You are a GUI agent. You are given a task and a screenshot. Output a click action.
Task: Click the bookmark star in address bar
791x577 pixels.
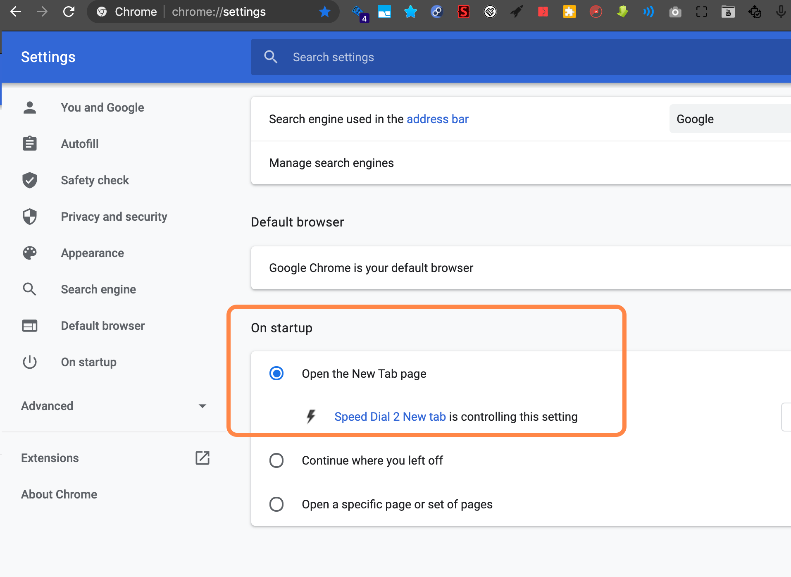tap(325, 12)
